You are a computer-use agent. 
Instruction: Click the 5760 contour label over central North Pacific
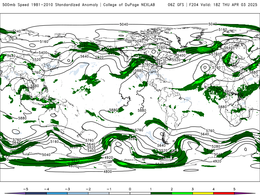[89, 78]
